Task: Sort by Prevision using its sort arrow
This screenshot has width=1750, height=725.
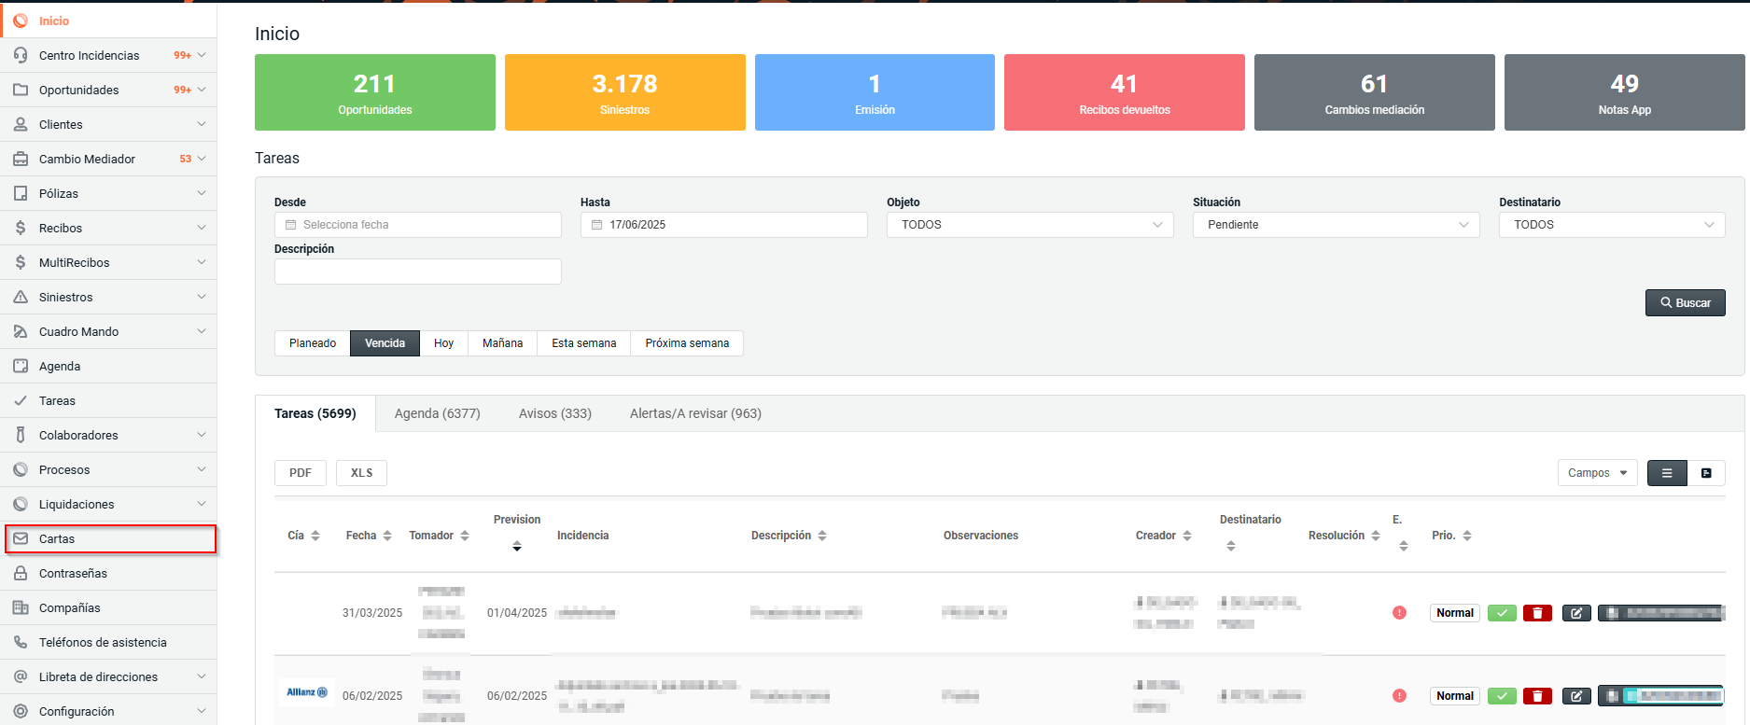Action: coord(517,547)
